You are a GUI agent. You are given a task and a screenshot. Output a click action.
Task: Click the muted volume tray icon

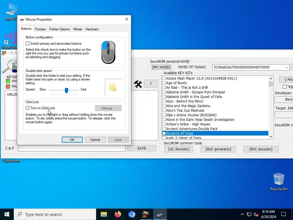[256, 214]
